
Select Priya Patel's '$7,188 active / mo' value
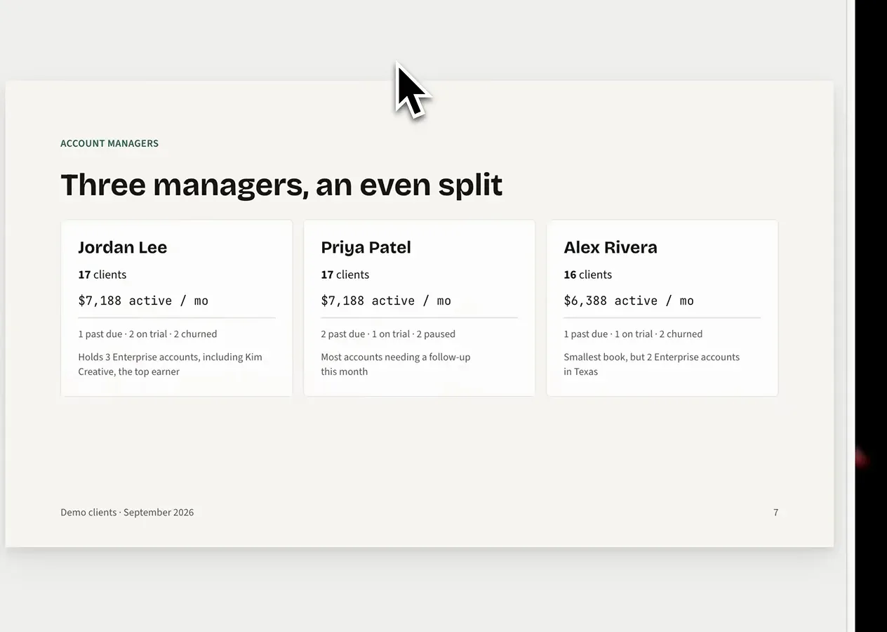pos(386,301)
